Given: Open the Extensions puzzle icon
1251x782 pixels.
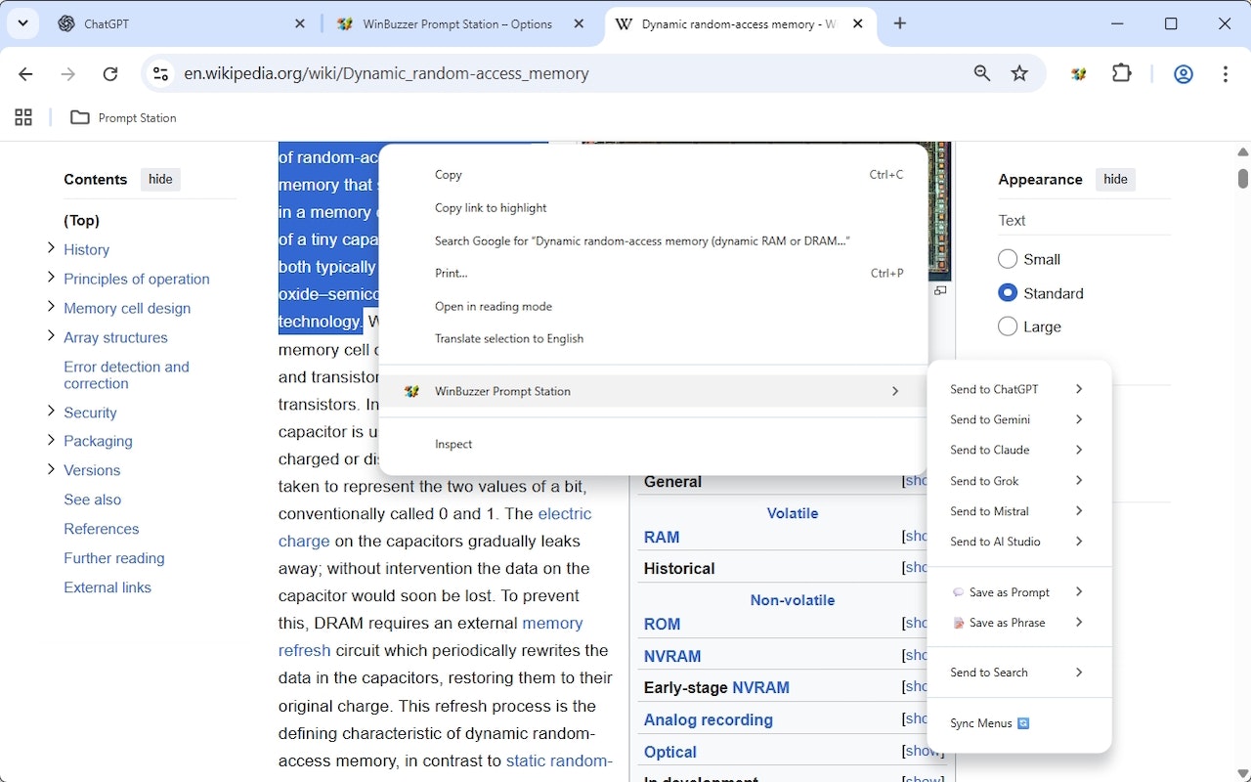Looking at the screenshot, I should pos(1122,73).
